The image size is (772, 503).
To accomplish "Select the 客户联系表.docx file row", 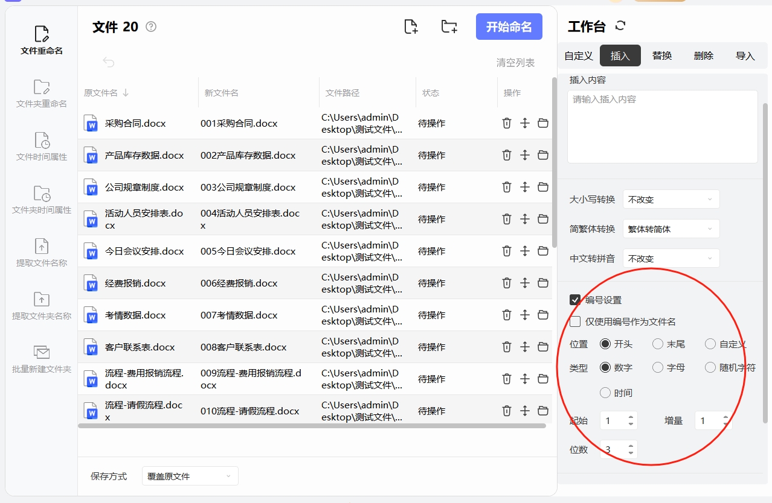I will 315,347.
